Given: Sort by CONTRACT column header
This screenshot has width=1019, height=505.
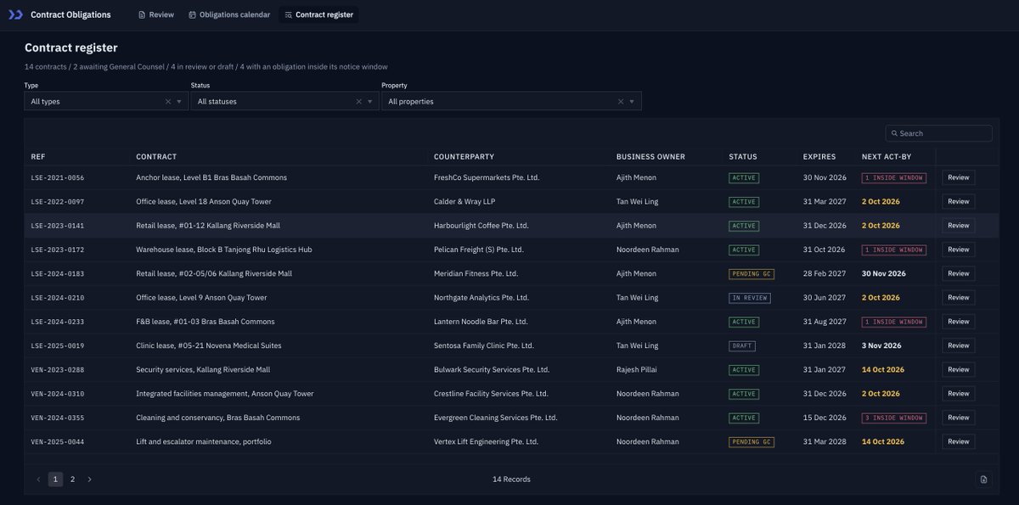Looking at the screenshot, I should click(156, 157).
